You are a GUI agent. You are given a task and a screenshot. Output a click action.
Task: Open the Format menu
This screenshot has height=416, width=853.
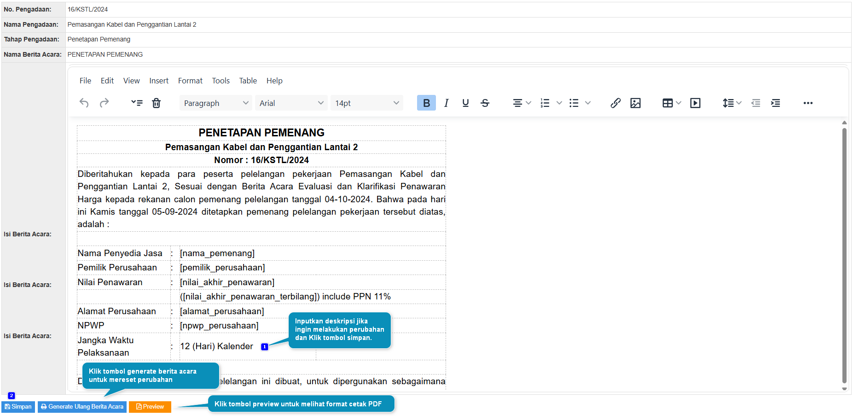(x=190, y=81)
